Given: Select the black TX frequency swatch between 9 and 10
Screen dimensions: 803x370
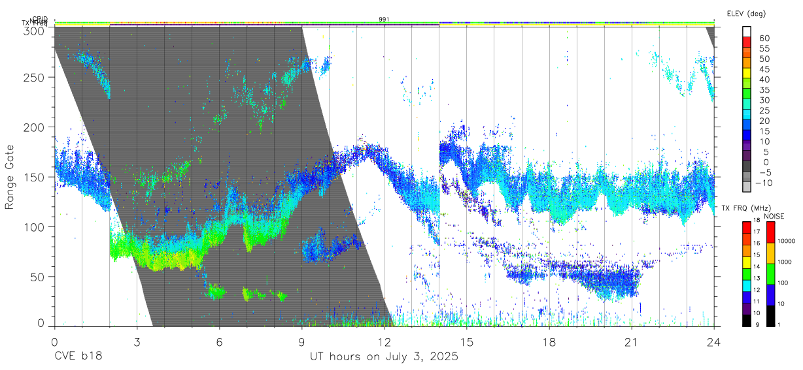Looking at the screenshot, I should pyautogui.click(x=747, y=319).
